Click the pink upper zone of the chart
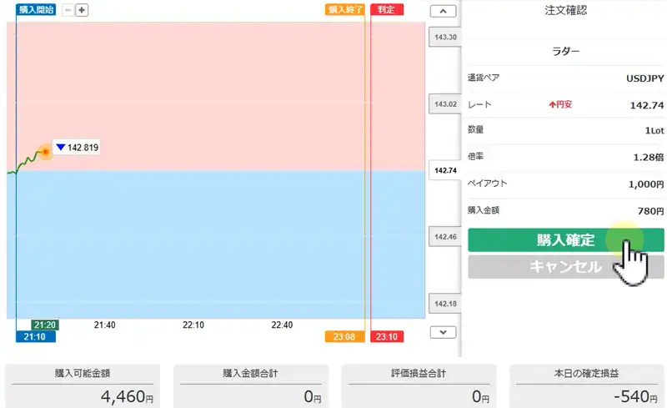 [216, 96]
